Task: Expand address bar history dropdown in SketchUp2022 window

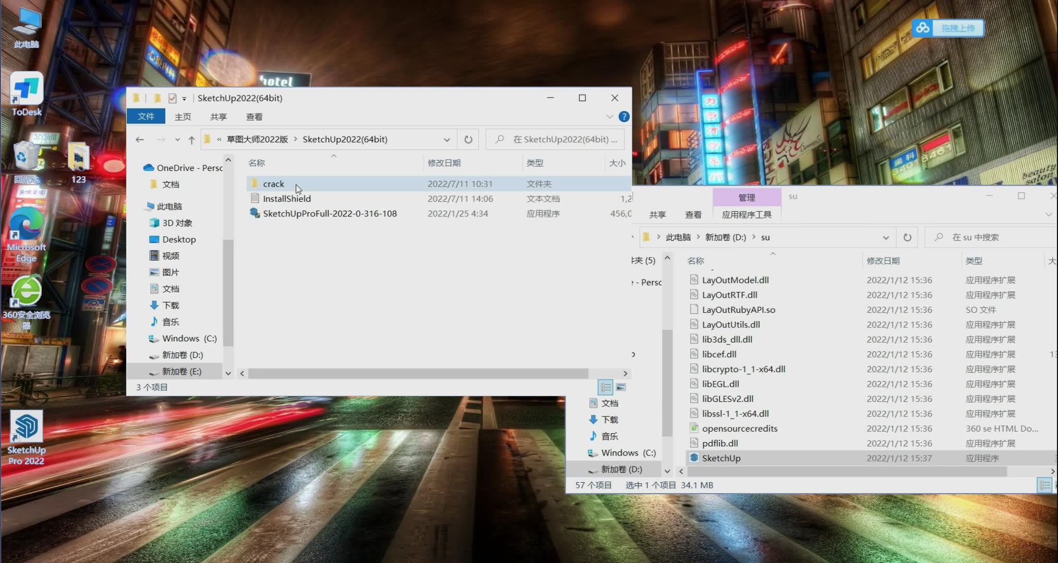Action: (447, 140)
